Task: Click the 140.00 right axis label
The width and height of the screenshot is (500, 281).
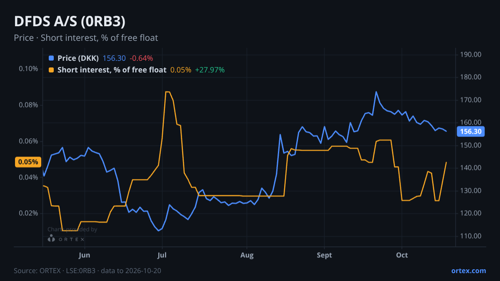Action: click(471, 168)
